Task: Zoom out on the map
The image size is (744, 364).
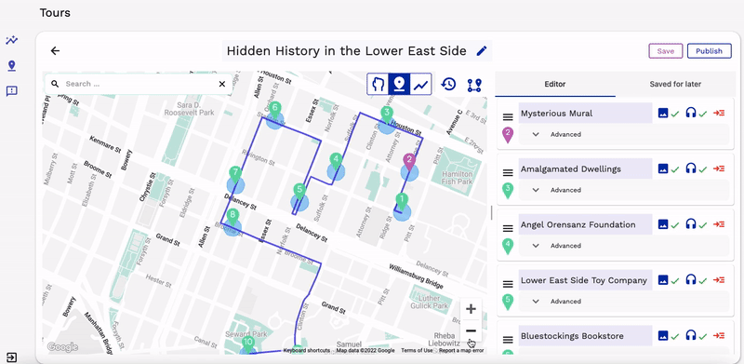Action: pyautogui.click(x=471, y=330)
